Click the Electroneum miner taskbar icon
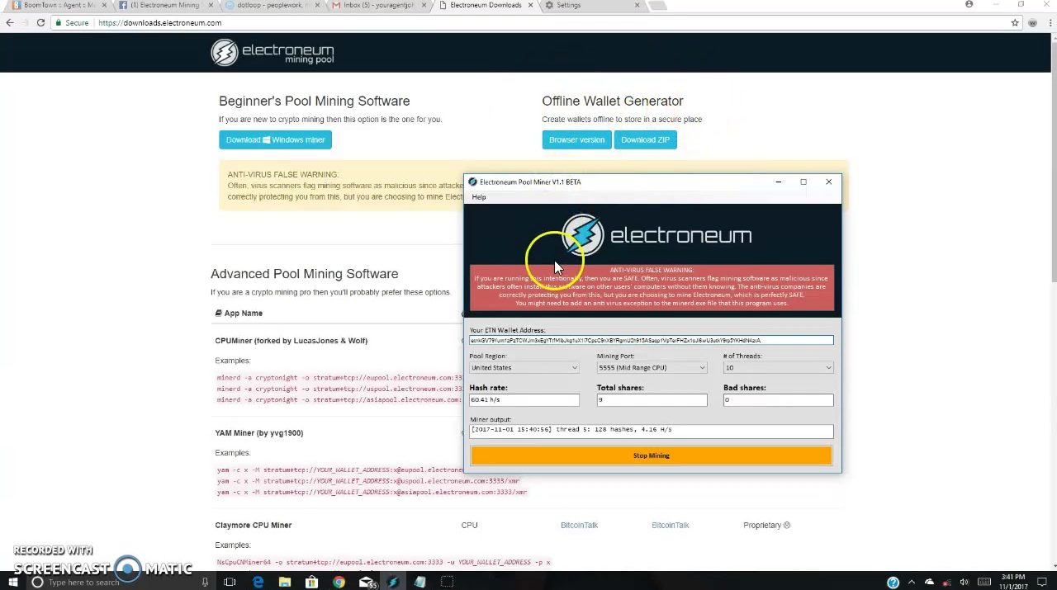The height and width of the screenshot is (590, 1057). (x=393, y=583)
